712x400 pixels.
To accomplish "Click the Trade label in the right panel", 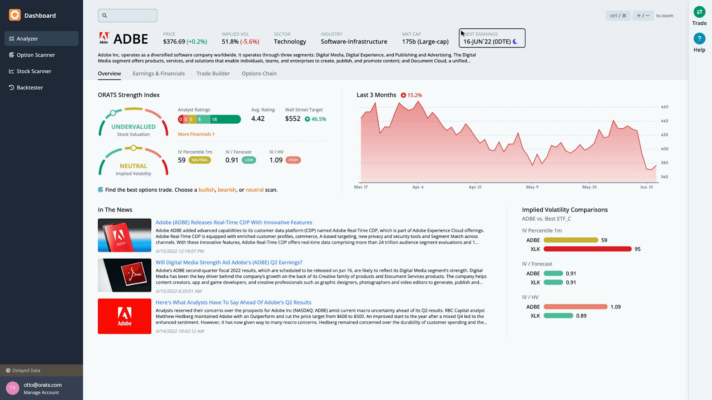I will pyautogui.click(x=699, y=23).
